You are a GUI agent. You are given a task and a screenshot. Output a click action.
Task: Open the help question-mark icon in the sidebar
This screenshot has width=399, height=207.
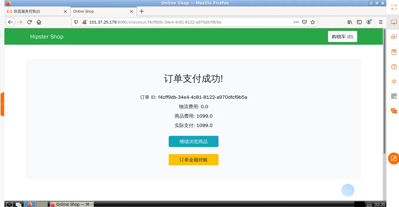coord(394,67)
